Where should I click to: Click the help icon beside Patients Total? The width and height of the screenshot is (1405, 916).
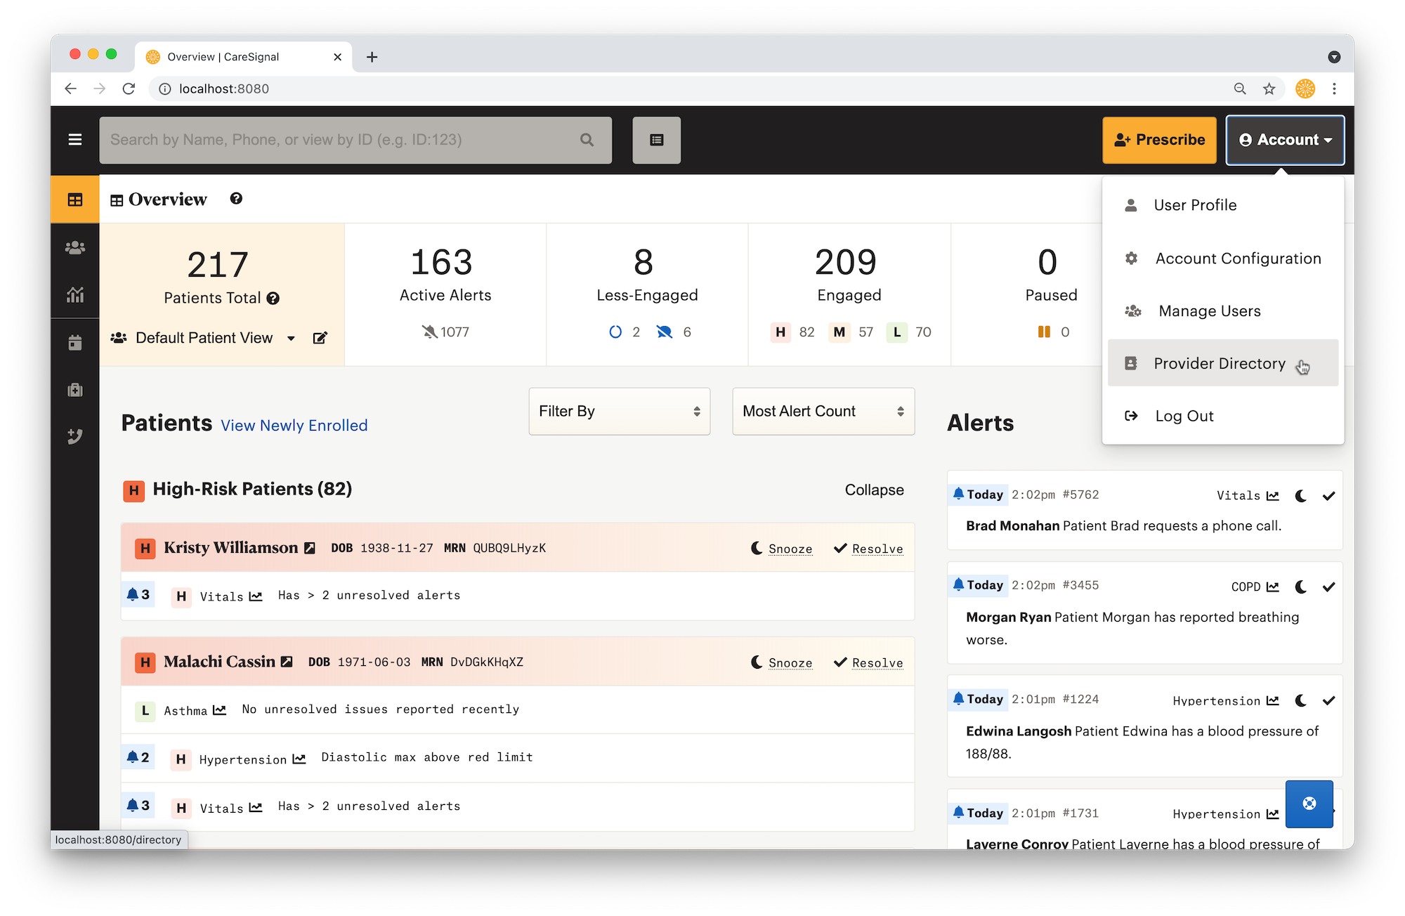273,299
